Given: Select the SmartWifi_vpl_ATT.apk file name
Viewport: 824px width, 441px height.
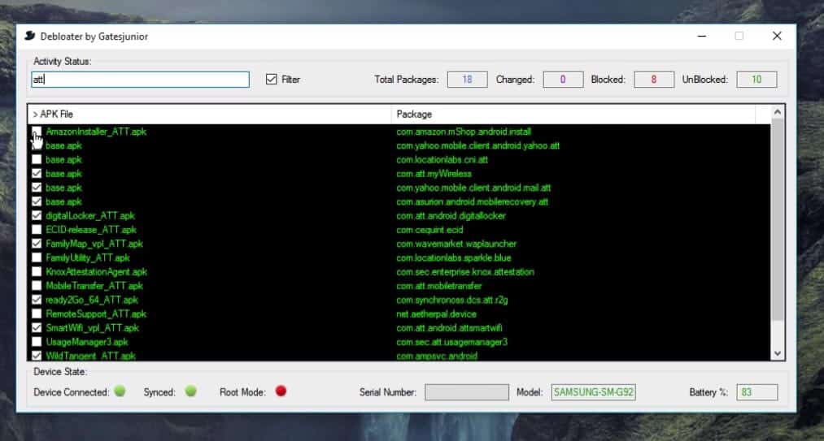Looking at the screenshot, I should pyautogui.click(x=93, y=328).
